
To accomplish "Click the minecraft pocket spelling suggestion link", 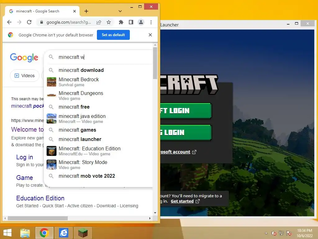I will click(27, 106).
